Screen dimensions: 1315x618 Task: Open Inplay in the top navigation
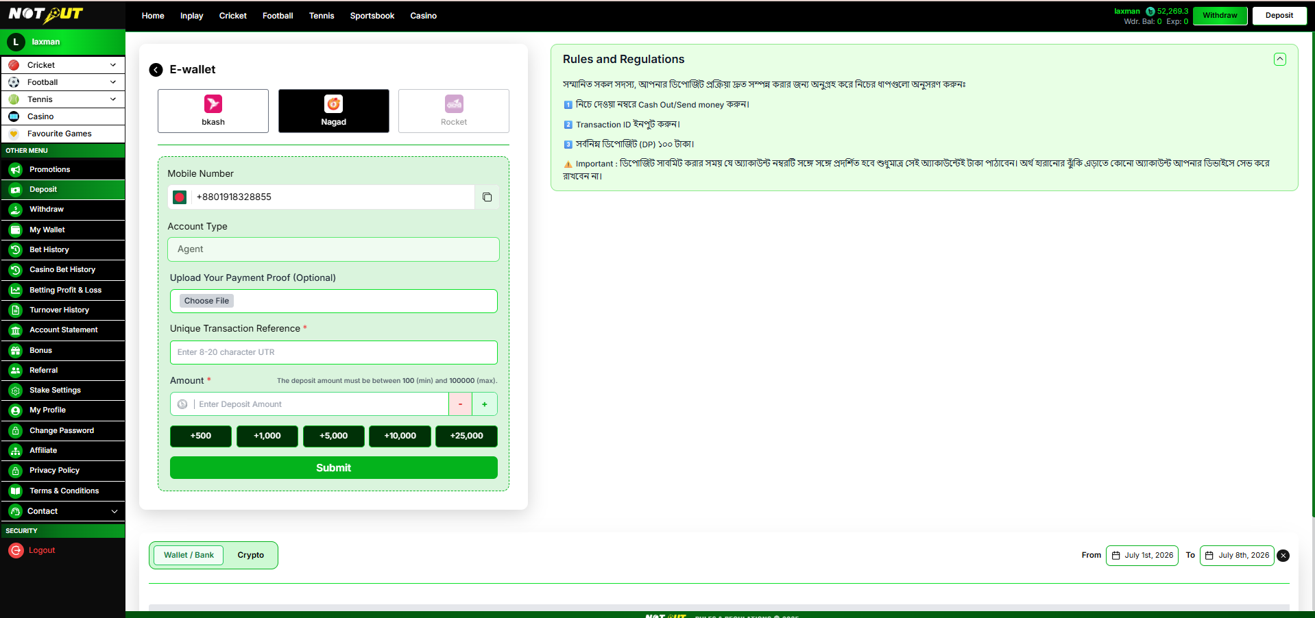coord(192,16)
